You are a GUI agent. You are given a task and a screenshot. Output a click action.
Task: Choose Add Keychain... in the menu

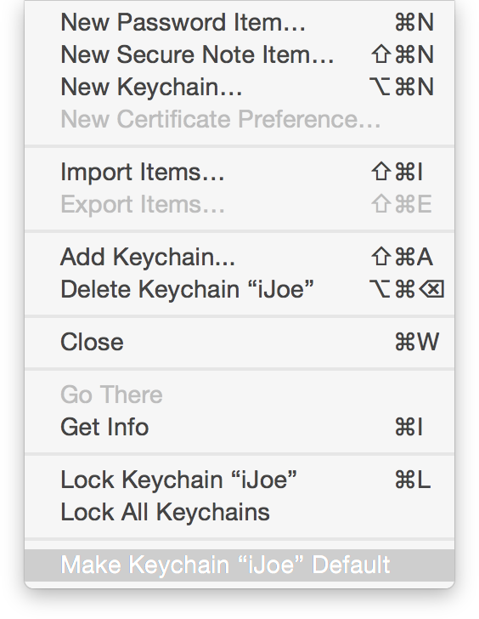[239, 257]
